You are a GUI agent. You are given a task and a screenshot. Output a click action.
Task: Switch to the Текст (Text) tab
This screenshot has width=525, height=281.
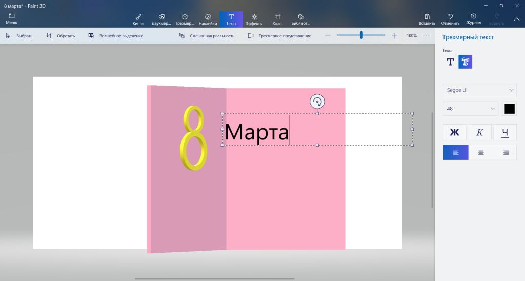click(231, 19)
